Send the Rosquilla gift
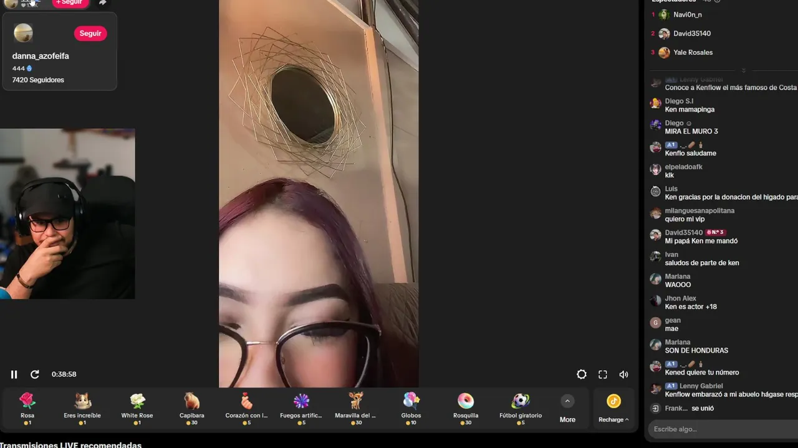798x448 pixels. pyautogui.click(x=466, y=409)
